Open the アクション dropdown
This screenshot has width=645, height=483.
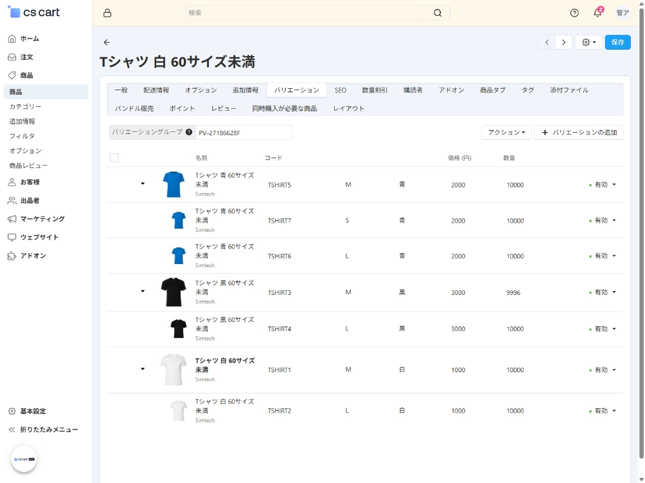[x=506, y=132]
